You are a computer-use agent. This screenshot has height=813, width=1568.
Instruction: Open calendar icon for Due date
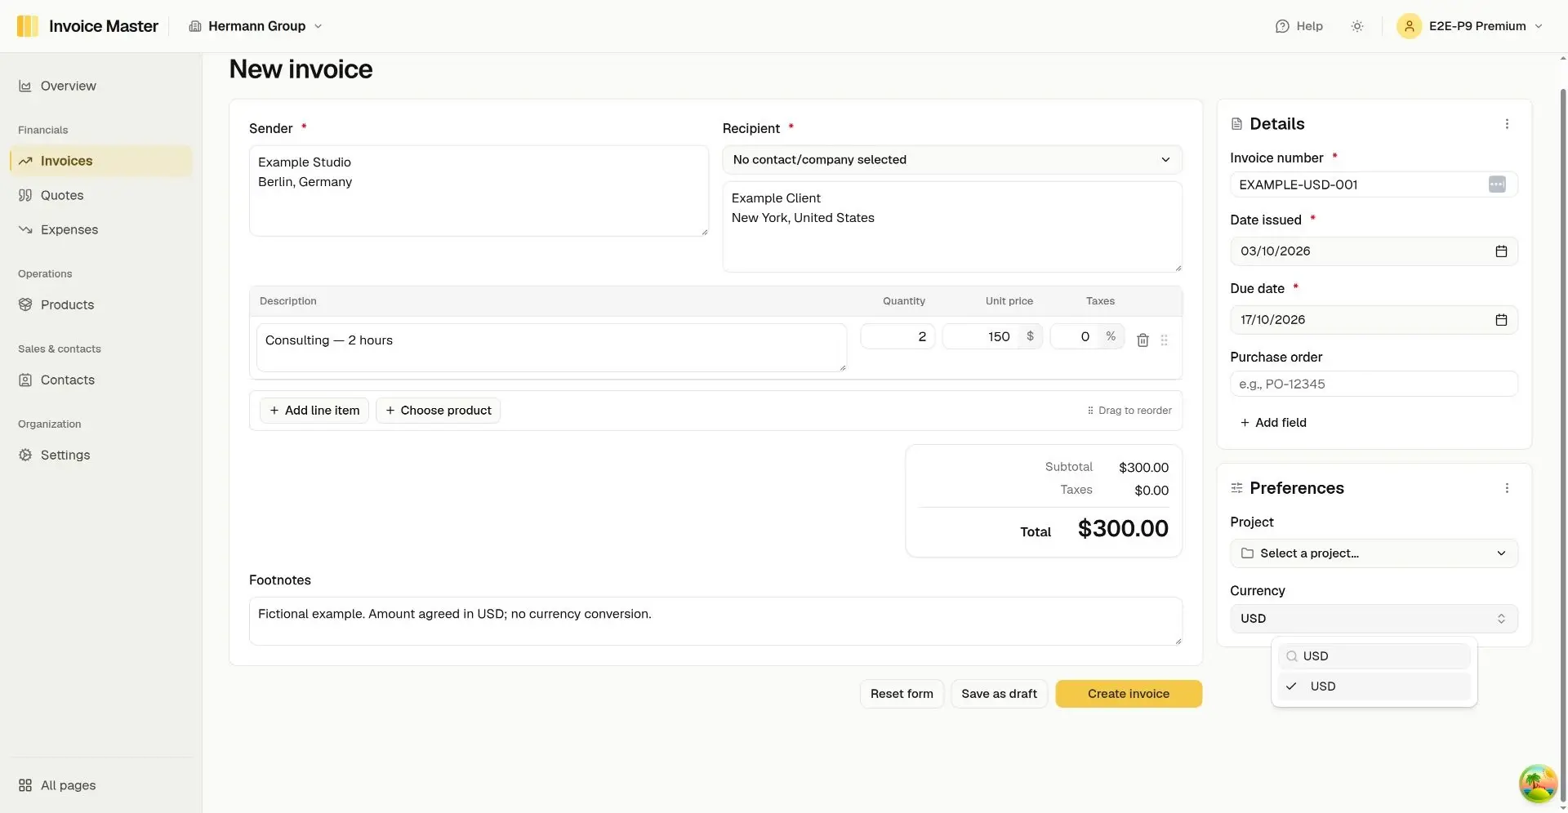click(x=1501, y=320)
